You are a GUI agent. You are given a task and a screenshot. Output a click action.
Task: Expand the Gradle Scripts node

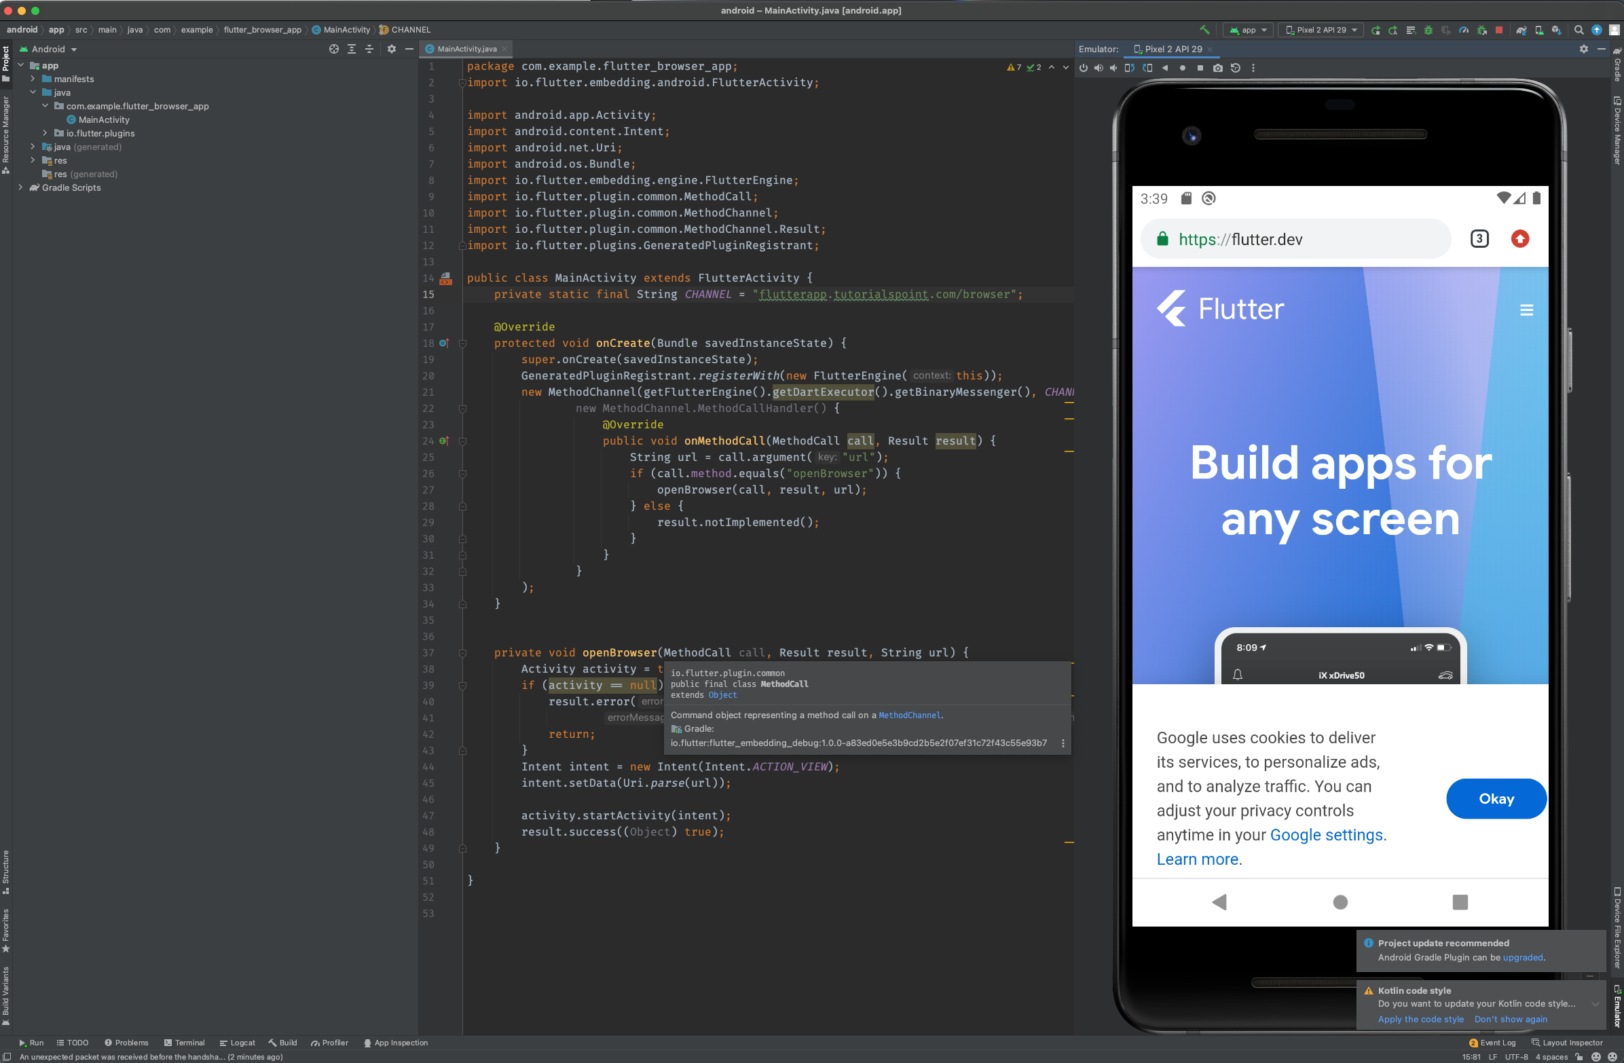[x=20, y=187]
